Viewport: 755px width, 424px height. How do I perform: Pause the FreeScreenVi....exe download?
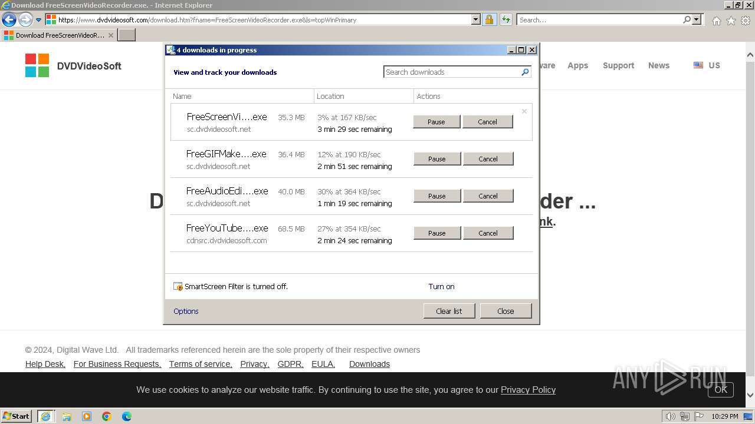436,122
